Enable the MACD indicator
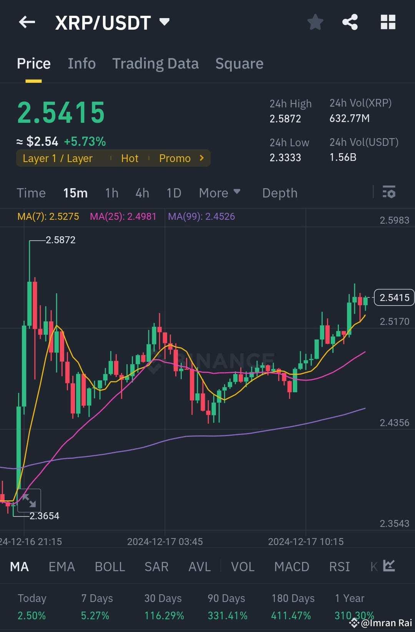Viewport: 415px width, 632px height. (x=292, y=566)
